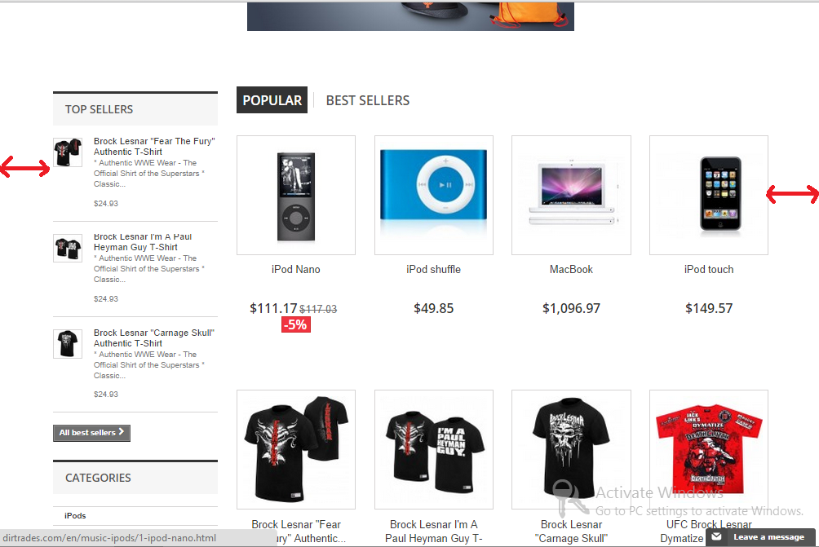Click envelope icon in Leave a message bar

[716, 536]
